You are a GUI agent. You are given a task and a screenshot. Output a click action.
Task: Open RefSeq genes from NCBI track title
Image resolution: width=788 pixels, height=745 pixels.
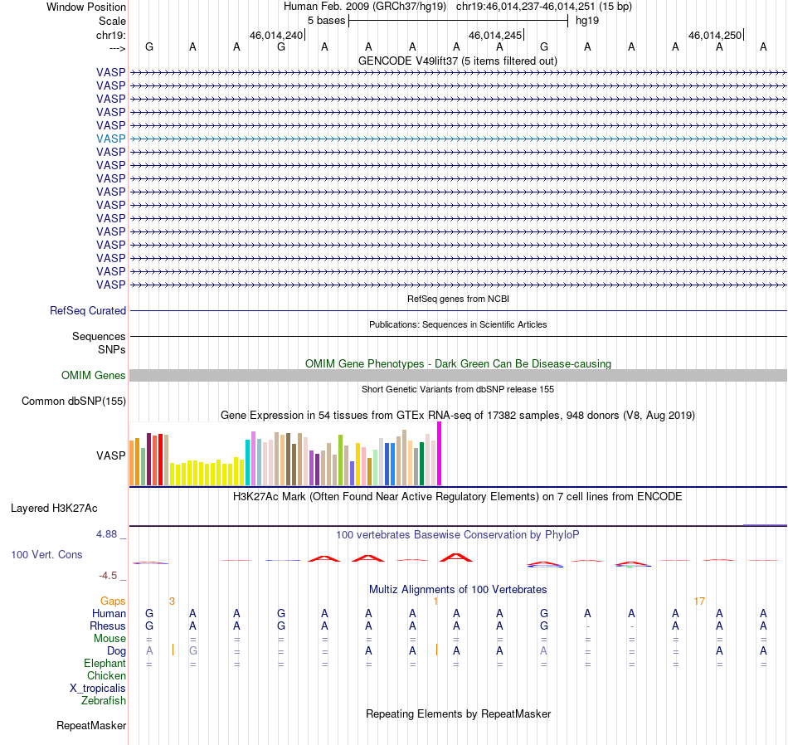pyautogui.click(x=458, y=299)
